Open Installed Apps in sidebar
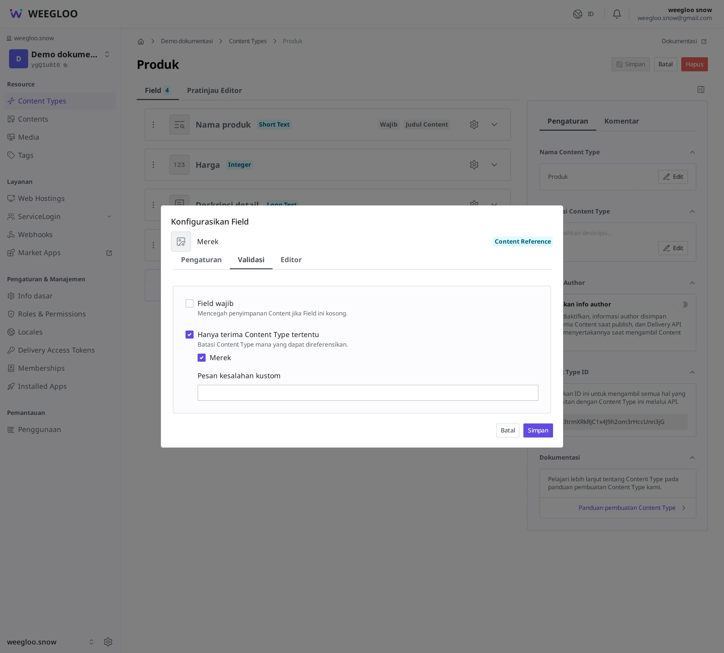 (x=60, y=387)
